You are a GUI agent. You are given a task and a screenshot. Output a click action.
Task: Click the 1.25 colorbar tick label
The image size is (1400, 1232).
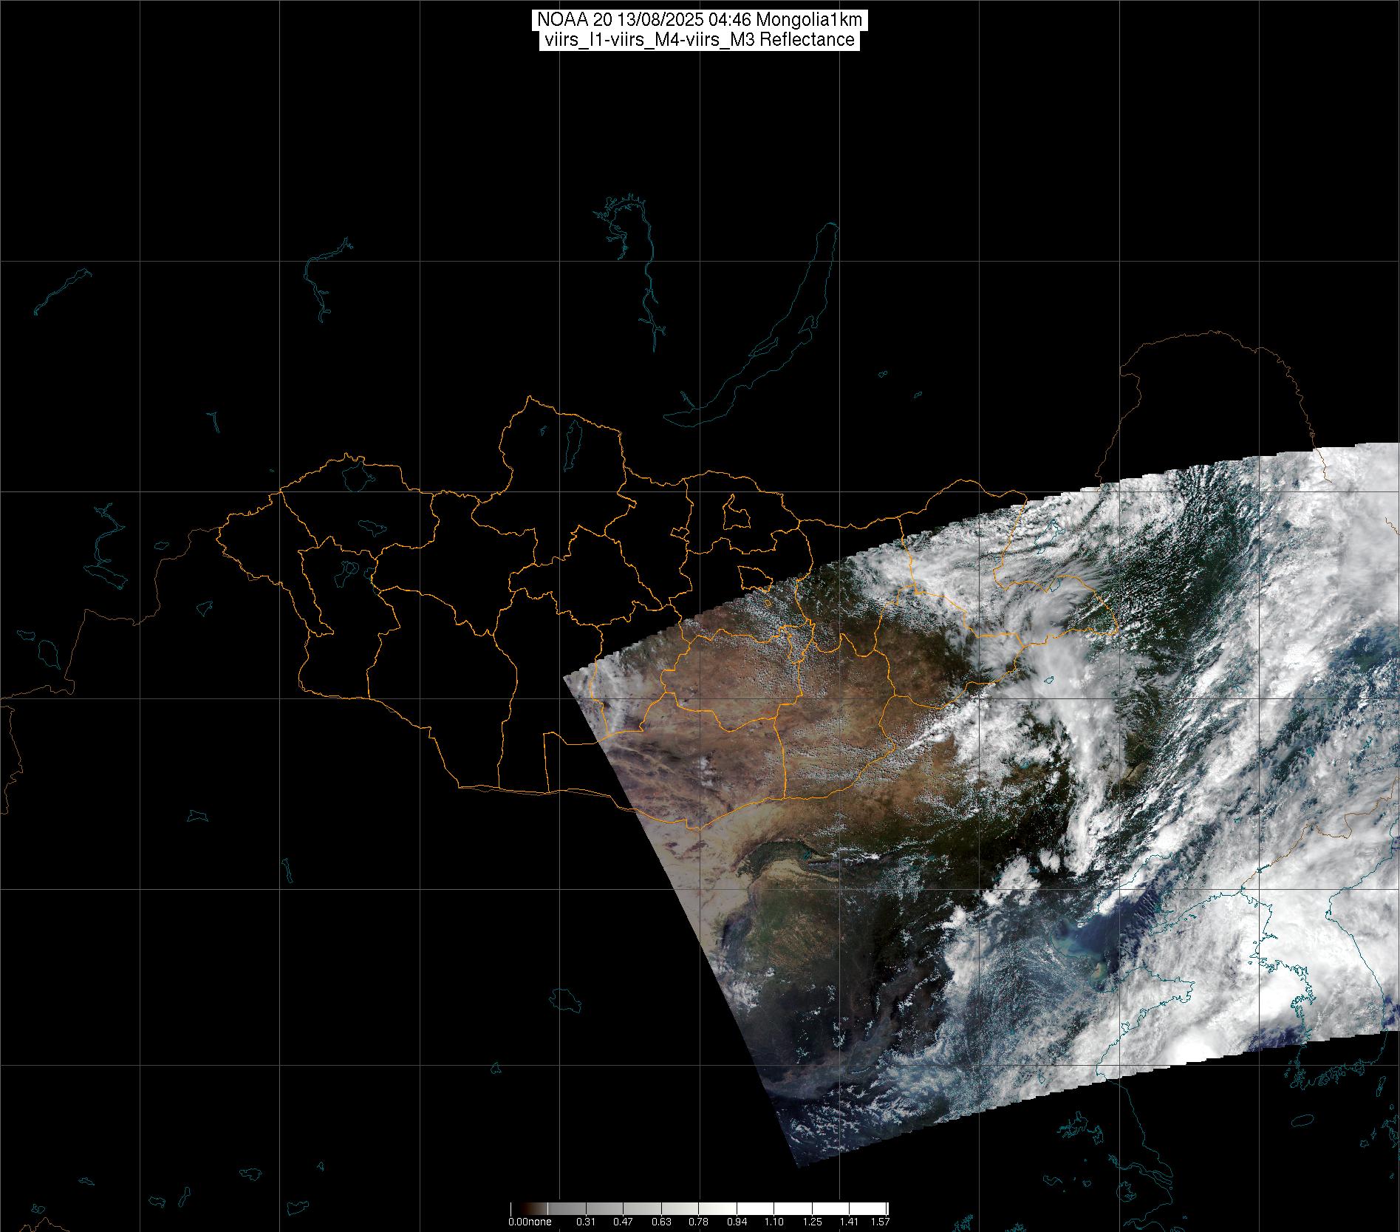click(812, 1222)
